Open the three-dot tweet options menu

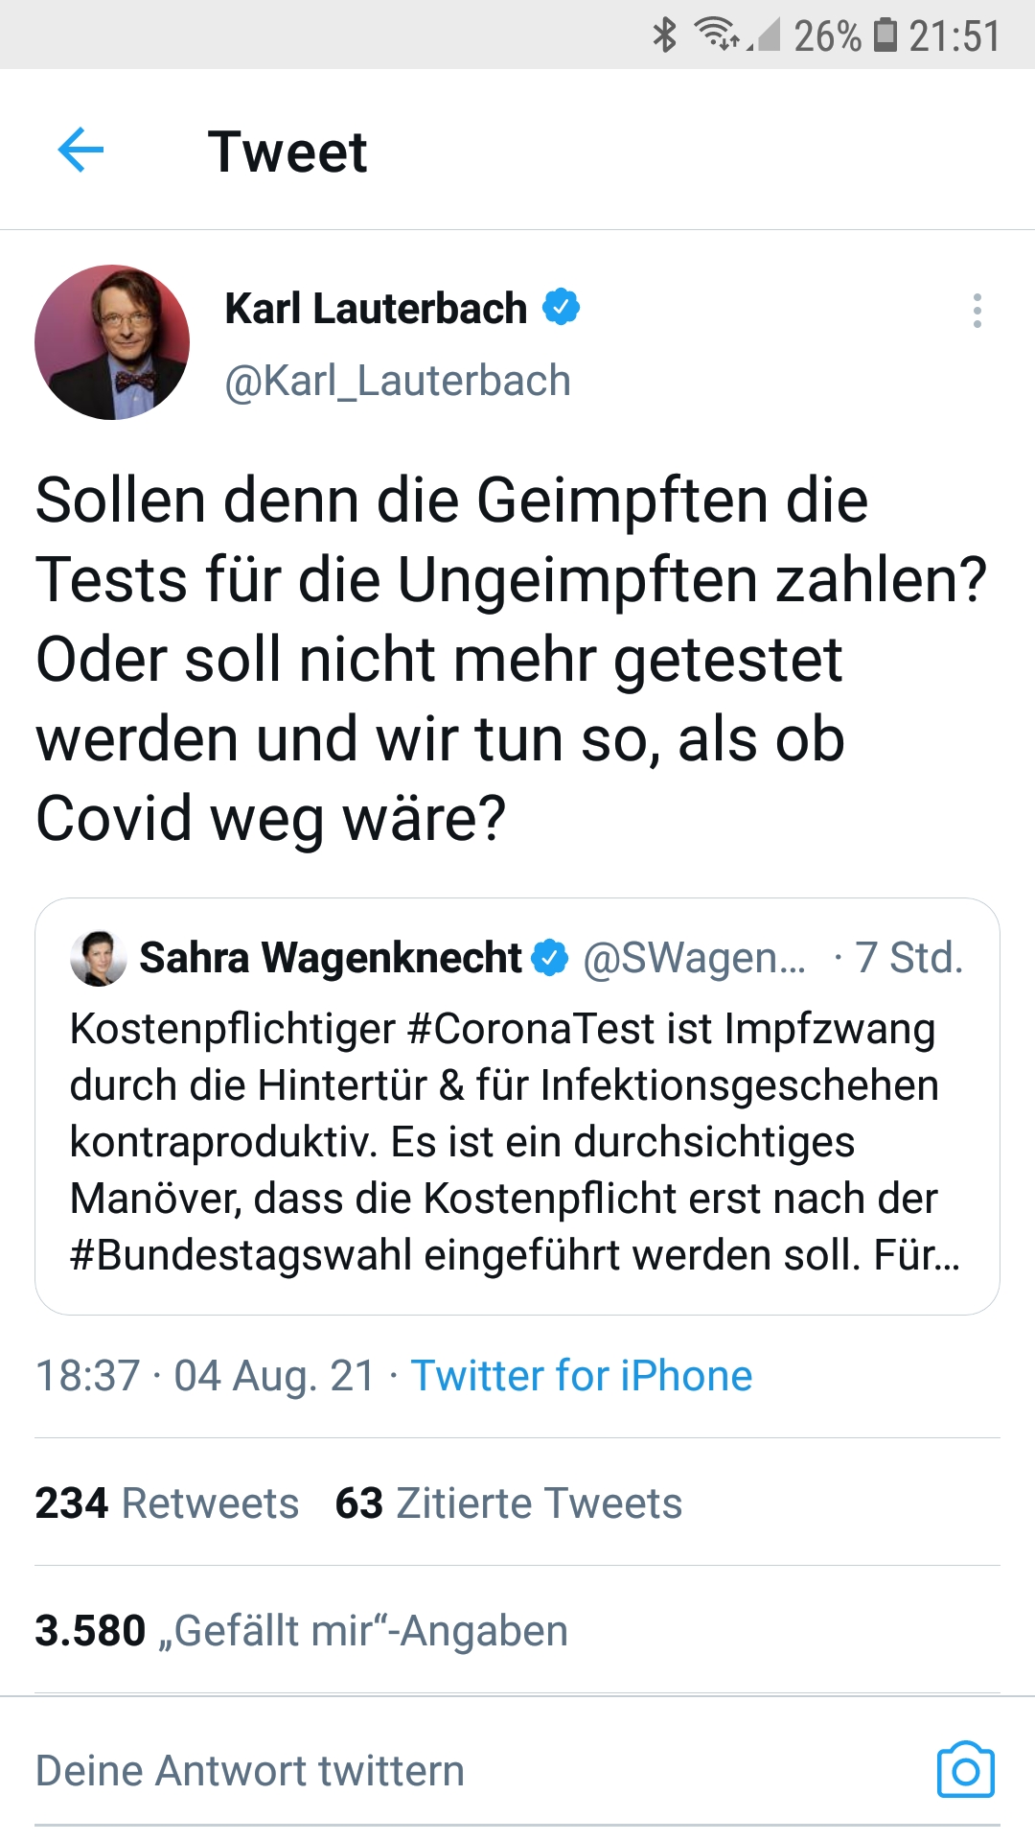pyautogui.click(x=977, y=311)
